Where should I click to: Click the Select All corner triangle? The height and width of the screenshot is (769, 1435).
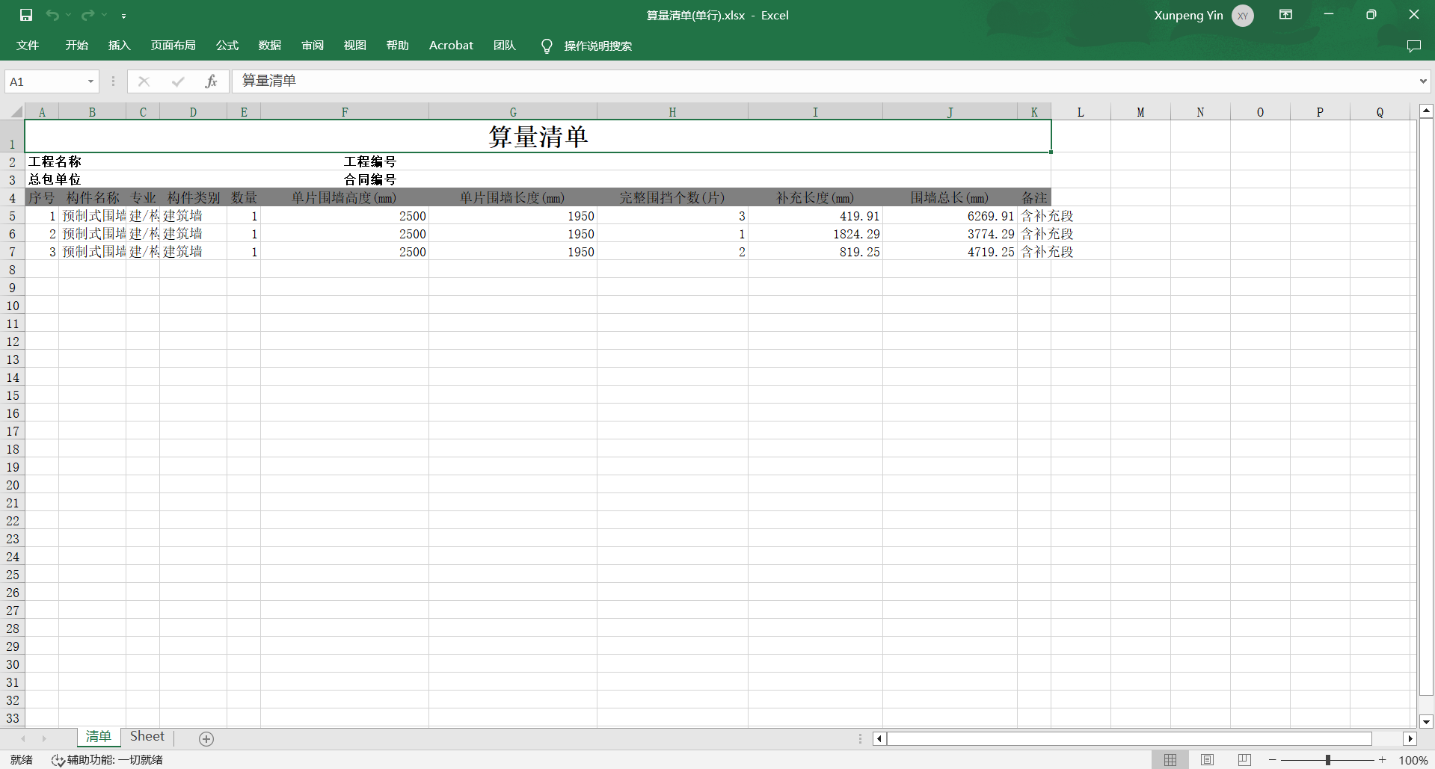(15, 112)
